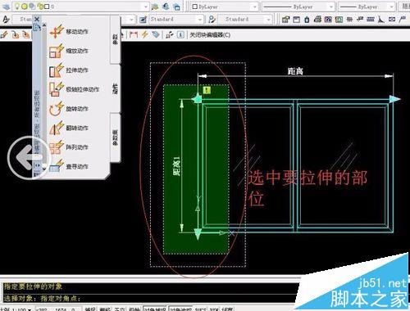This screenshot has height=311, width=410.
Task: Toggle the 对象追踪 object tracking button
Action: click(x=181, y=309)
